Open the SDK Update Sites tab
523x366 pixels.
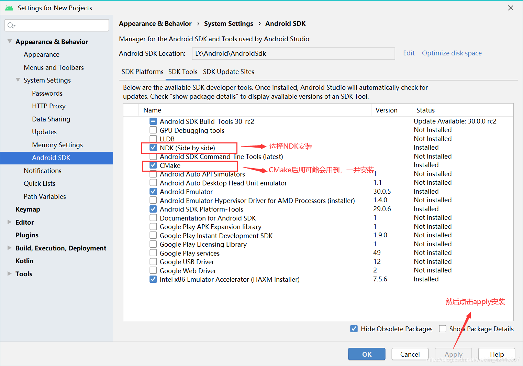pyautogui.click(x=229, y=72)
